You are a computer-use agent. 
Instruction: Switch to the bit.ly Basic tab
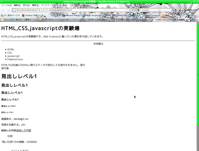coord(57,20)
